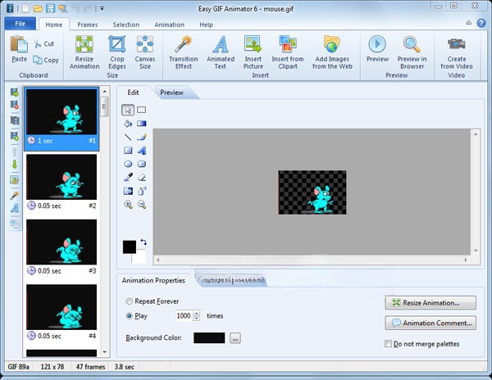
Task: Select frame #2 thumbnail
Action: point(61,178)
